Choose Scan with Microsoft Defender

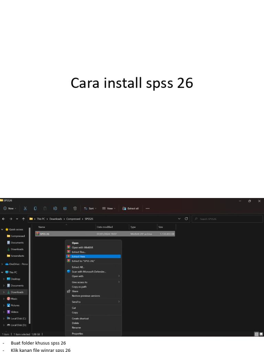pos(93,272)
